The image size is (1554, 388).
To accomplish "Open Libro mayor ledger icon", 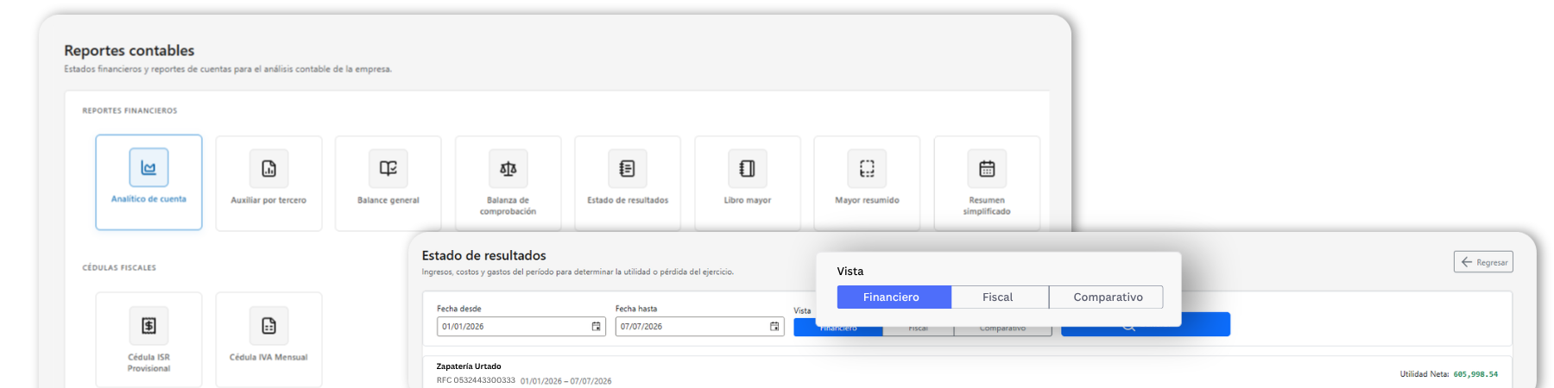I will click(748, 168).
